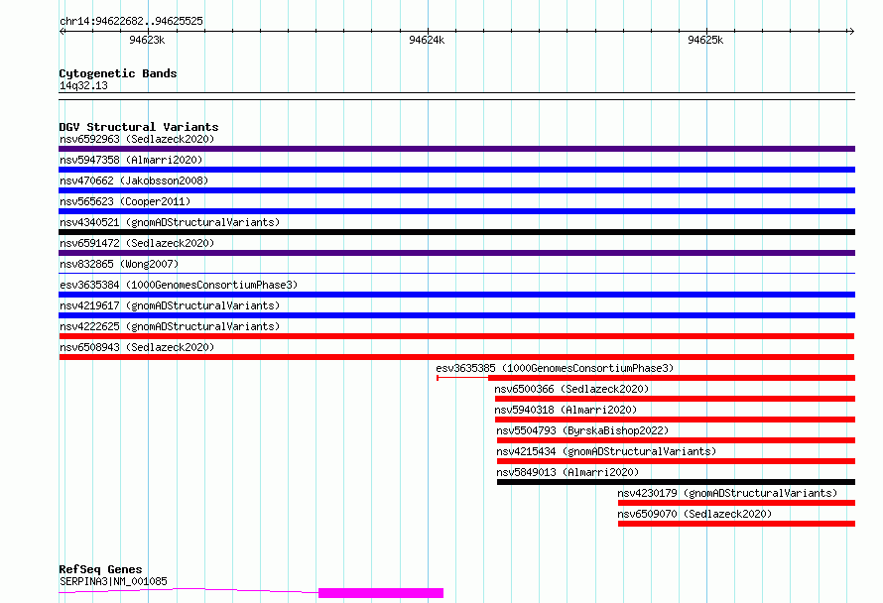The image size is (883, 603).
Task: Click the nsv832865 (Wong2007) label
Action: pos(119,264)
